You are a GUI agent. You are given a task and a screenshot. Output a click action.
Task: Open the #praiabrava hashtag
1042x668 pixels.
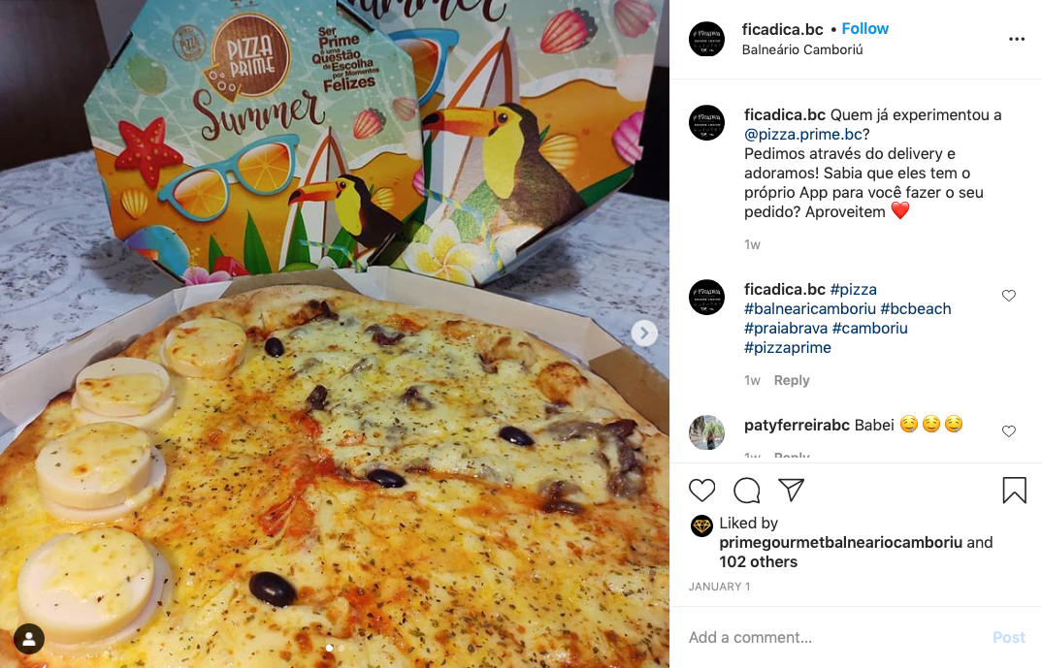(x=786, y=328)
